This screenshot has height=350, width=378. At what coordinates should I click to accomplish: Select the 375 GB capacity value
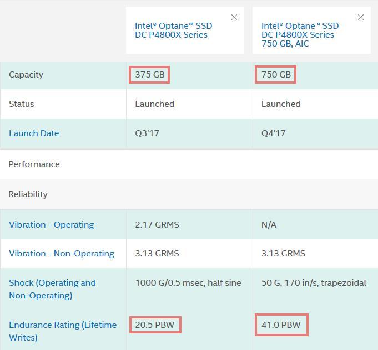(150, 75)
